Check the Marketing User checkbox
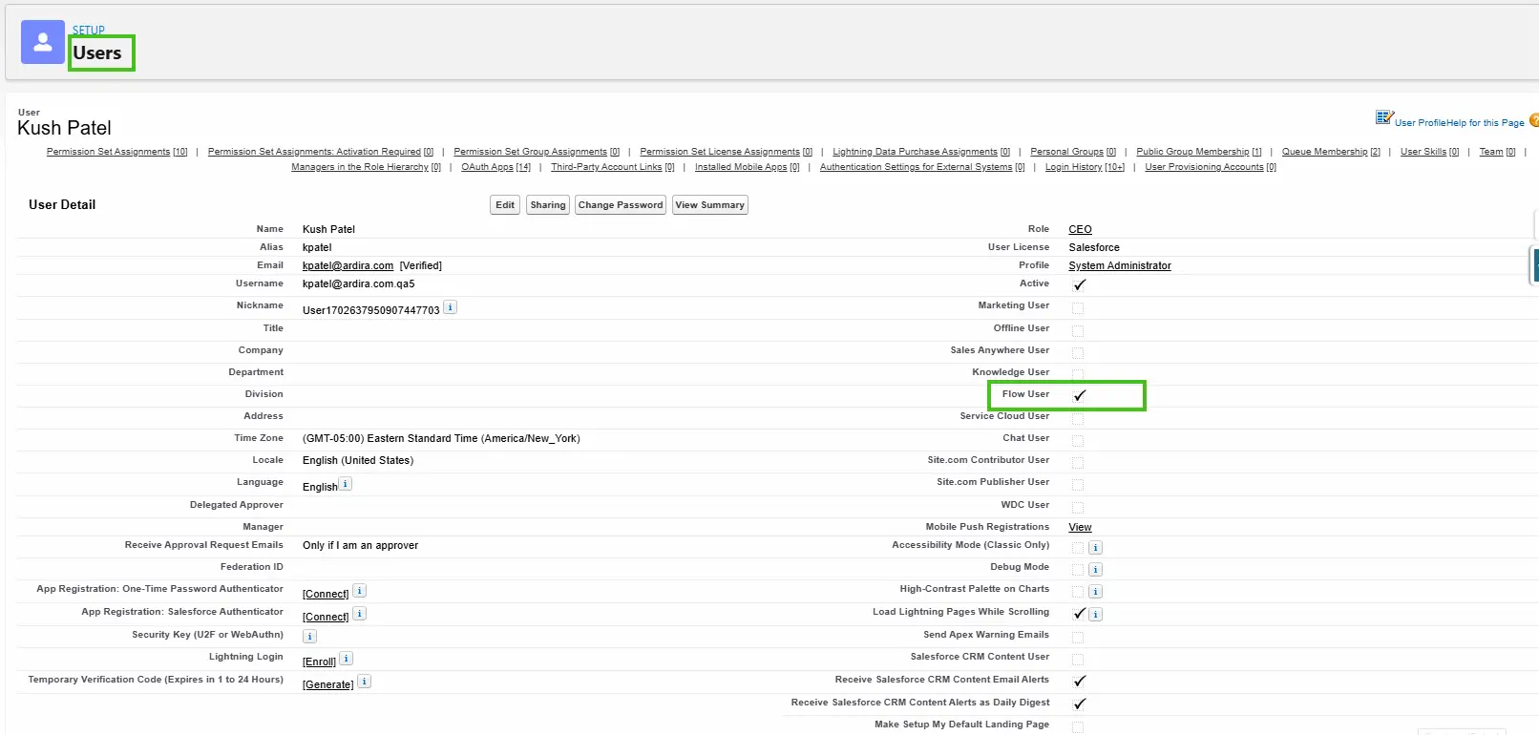 click(x=1078, y=308)
